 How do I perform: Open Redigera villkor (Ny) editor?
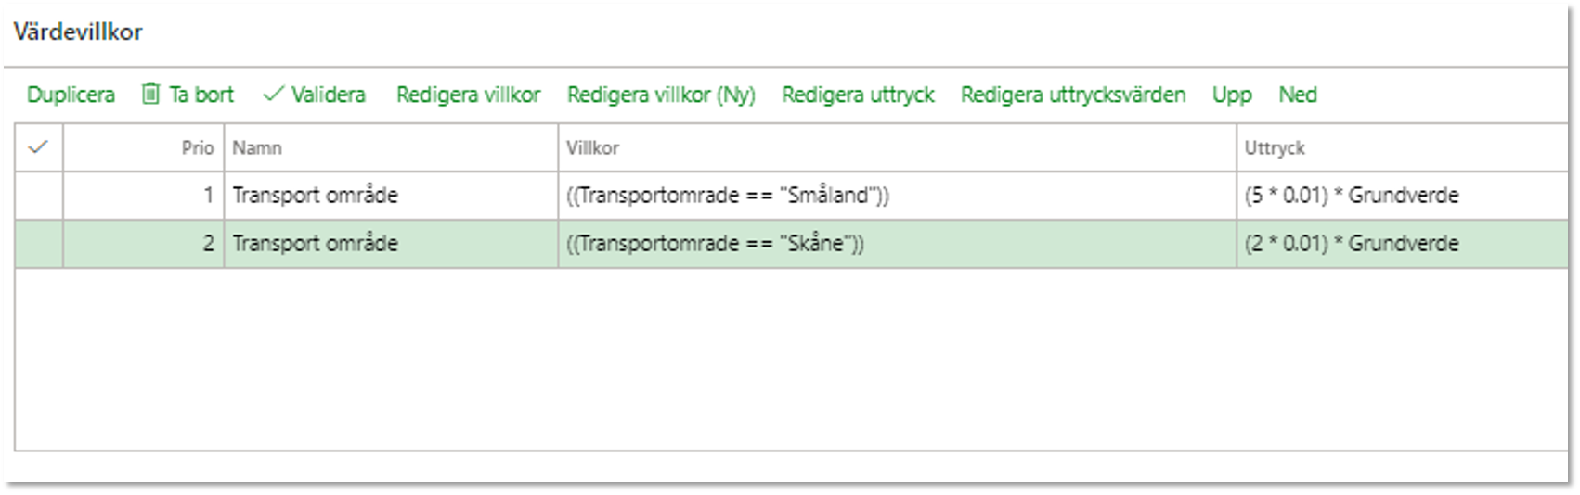[661, 95]
